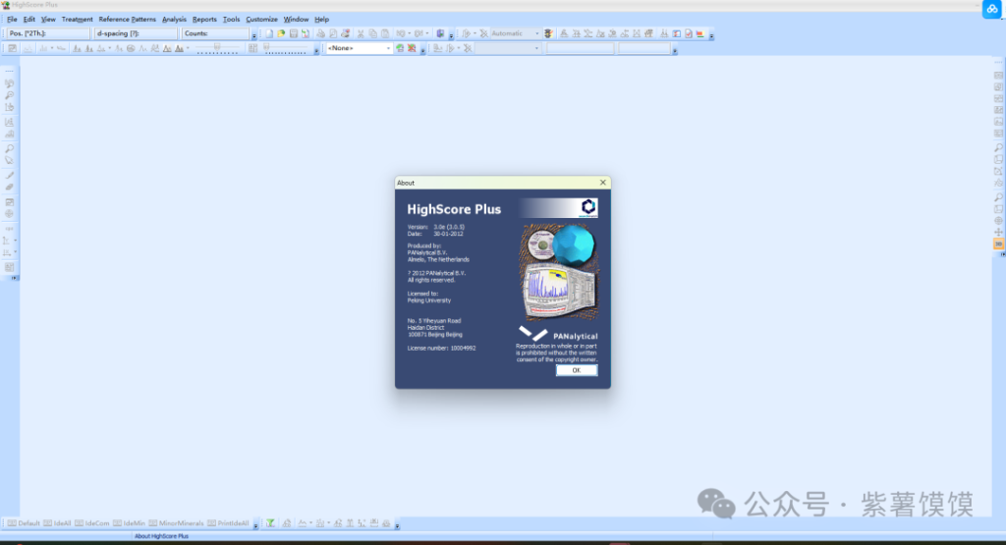Screen dimensions: 1006x545
Task: Click the traffic light icon in toolbar
Action: point(549,33)
